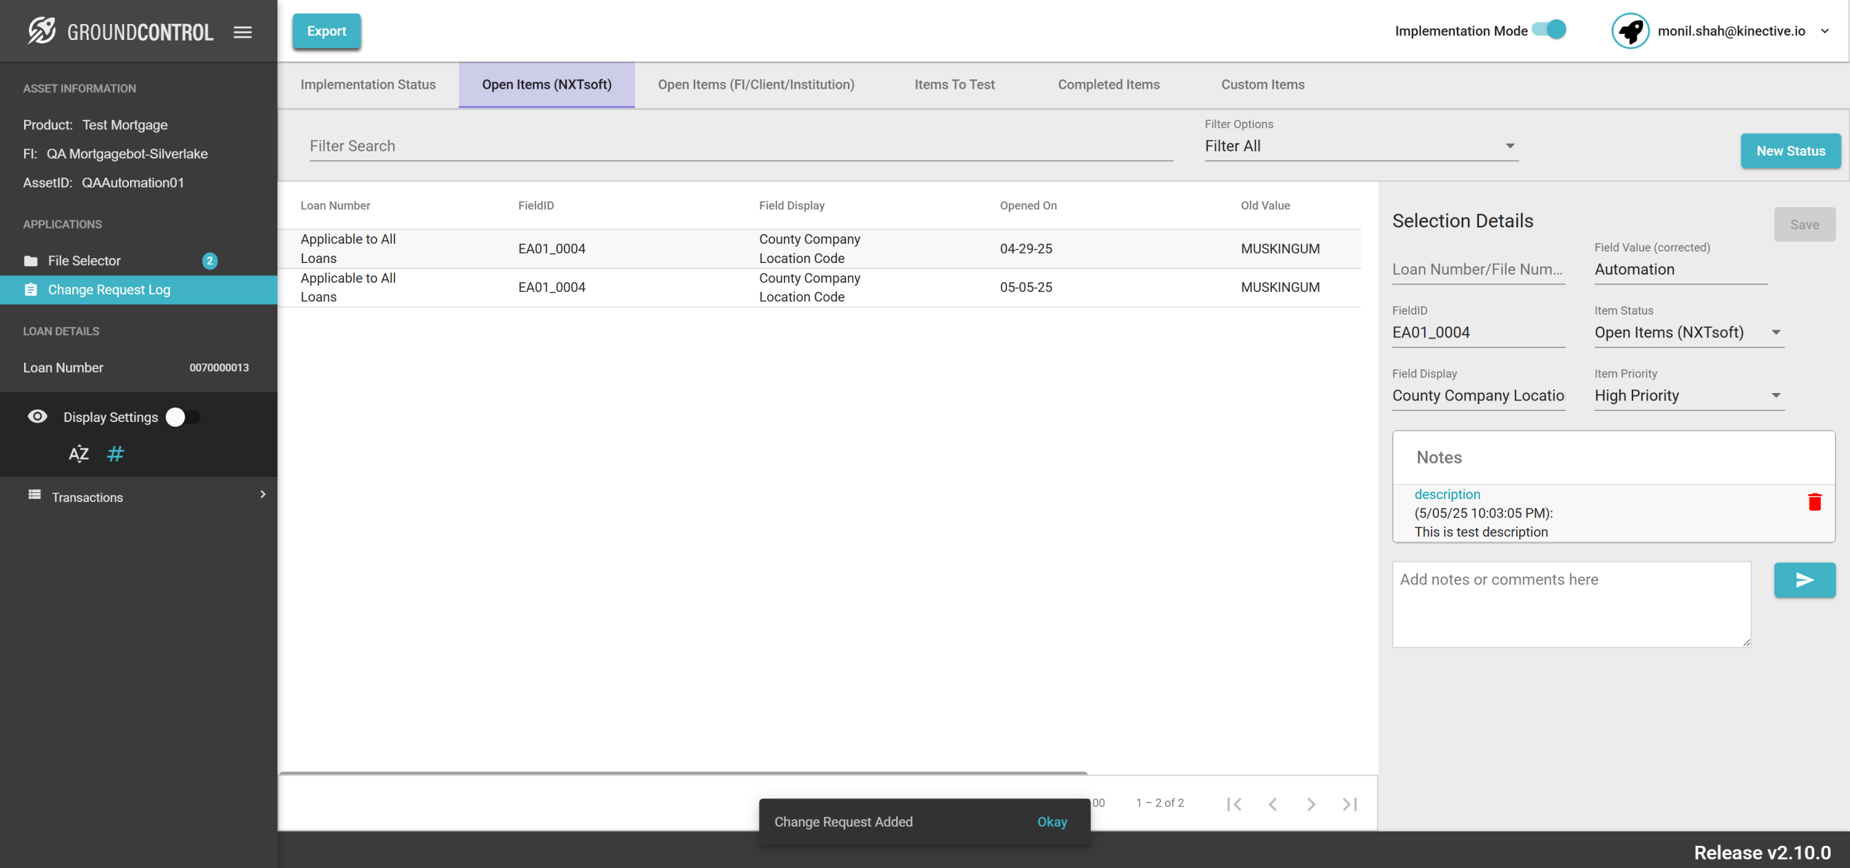
Task: Delete the description note with trash icon
Action: (1814, 502)
